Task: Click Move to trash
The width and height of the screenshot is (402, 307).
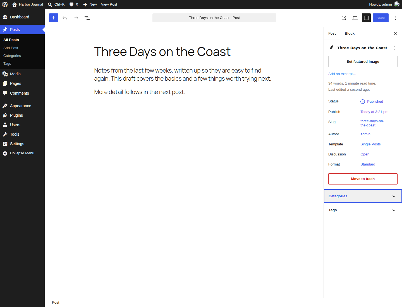Action: tap(363, 179)
